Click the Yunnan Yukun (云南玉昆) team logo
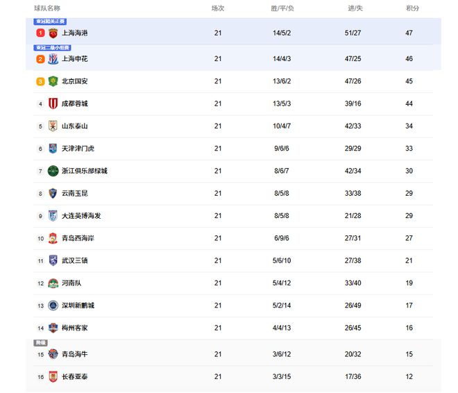 [53, 193]
